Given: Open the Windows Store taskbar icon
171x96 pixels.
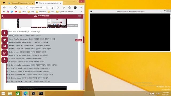Looking at the screenshot, I should pos(18,94).
